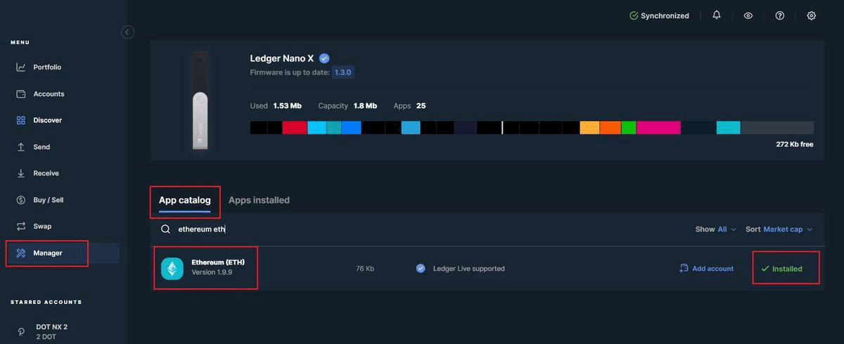
Task: Click the app search input field
Action: coord(422,229)
